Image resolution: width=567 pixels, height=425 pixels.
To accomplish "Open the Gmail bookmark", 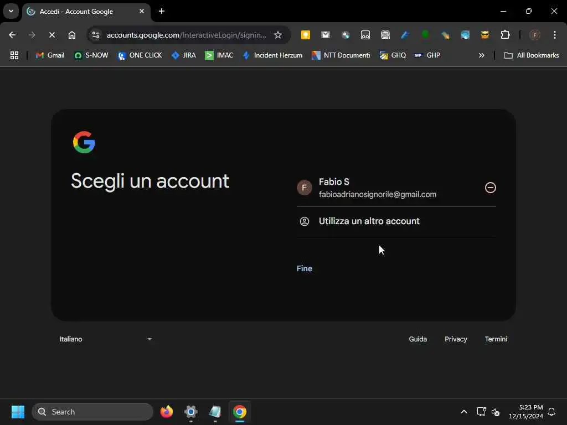I will pyautogui.click(x=50, y=55).
